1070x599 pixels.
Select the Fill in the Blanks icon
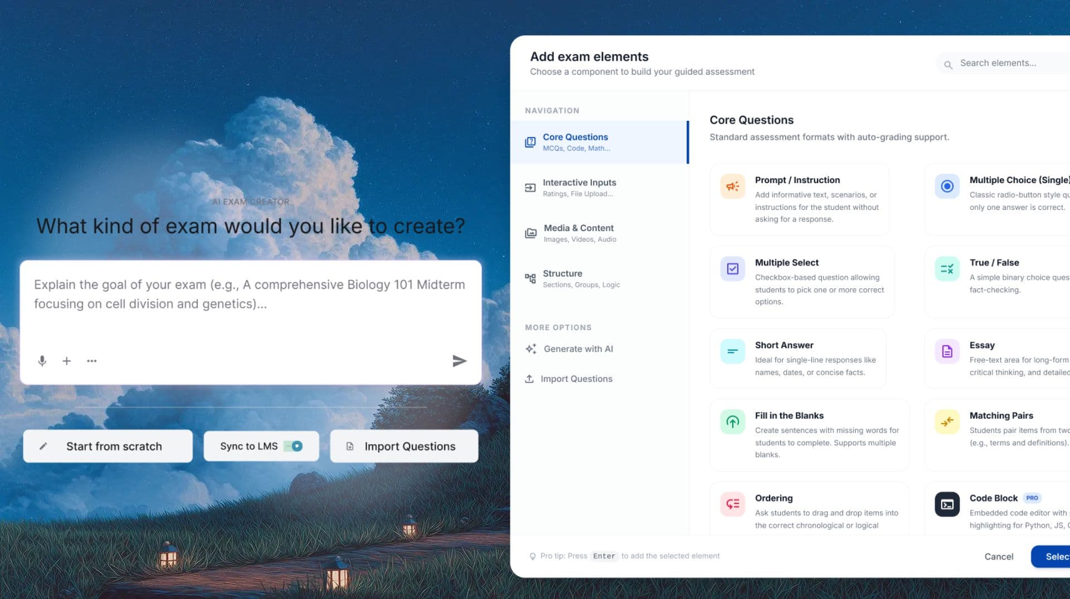(x=732, y=422)
